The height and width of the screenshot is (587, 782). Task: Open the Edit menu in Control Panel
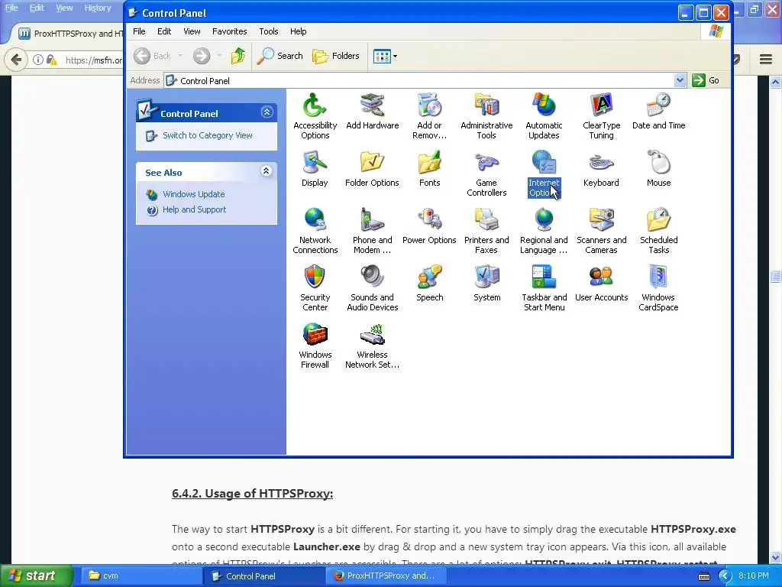point(164,31)
